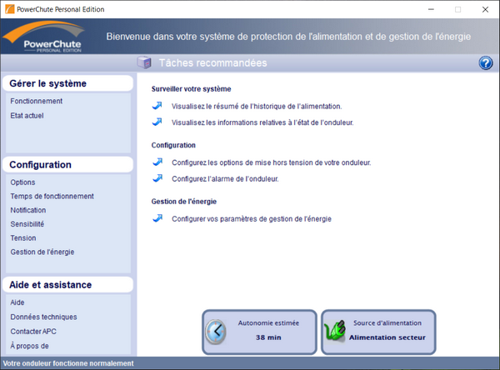Select Temps de fonctionnement in the sidebar
This screenshot has height=370, width=500.
click(x=52, y=196)
